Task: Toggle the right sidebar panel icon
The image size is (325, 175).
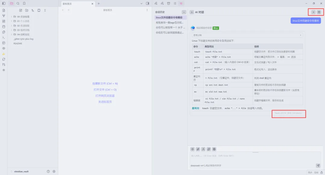Action: 147,4
